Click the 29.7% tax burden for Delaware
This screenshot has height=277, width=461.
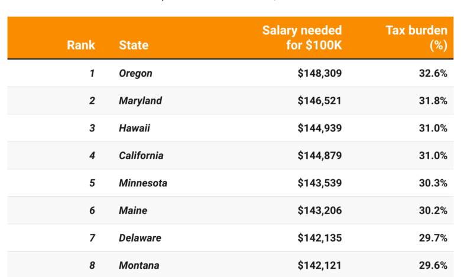432,238
